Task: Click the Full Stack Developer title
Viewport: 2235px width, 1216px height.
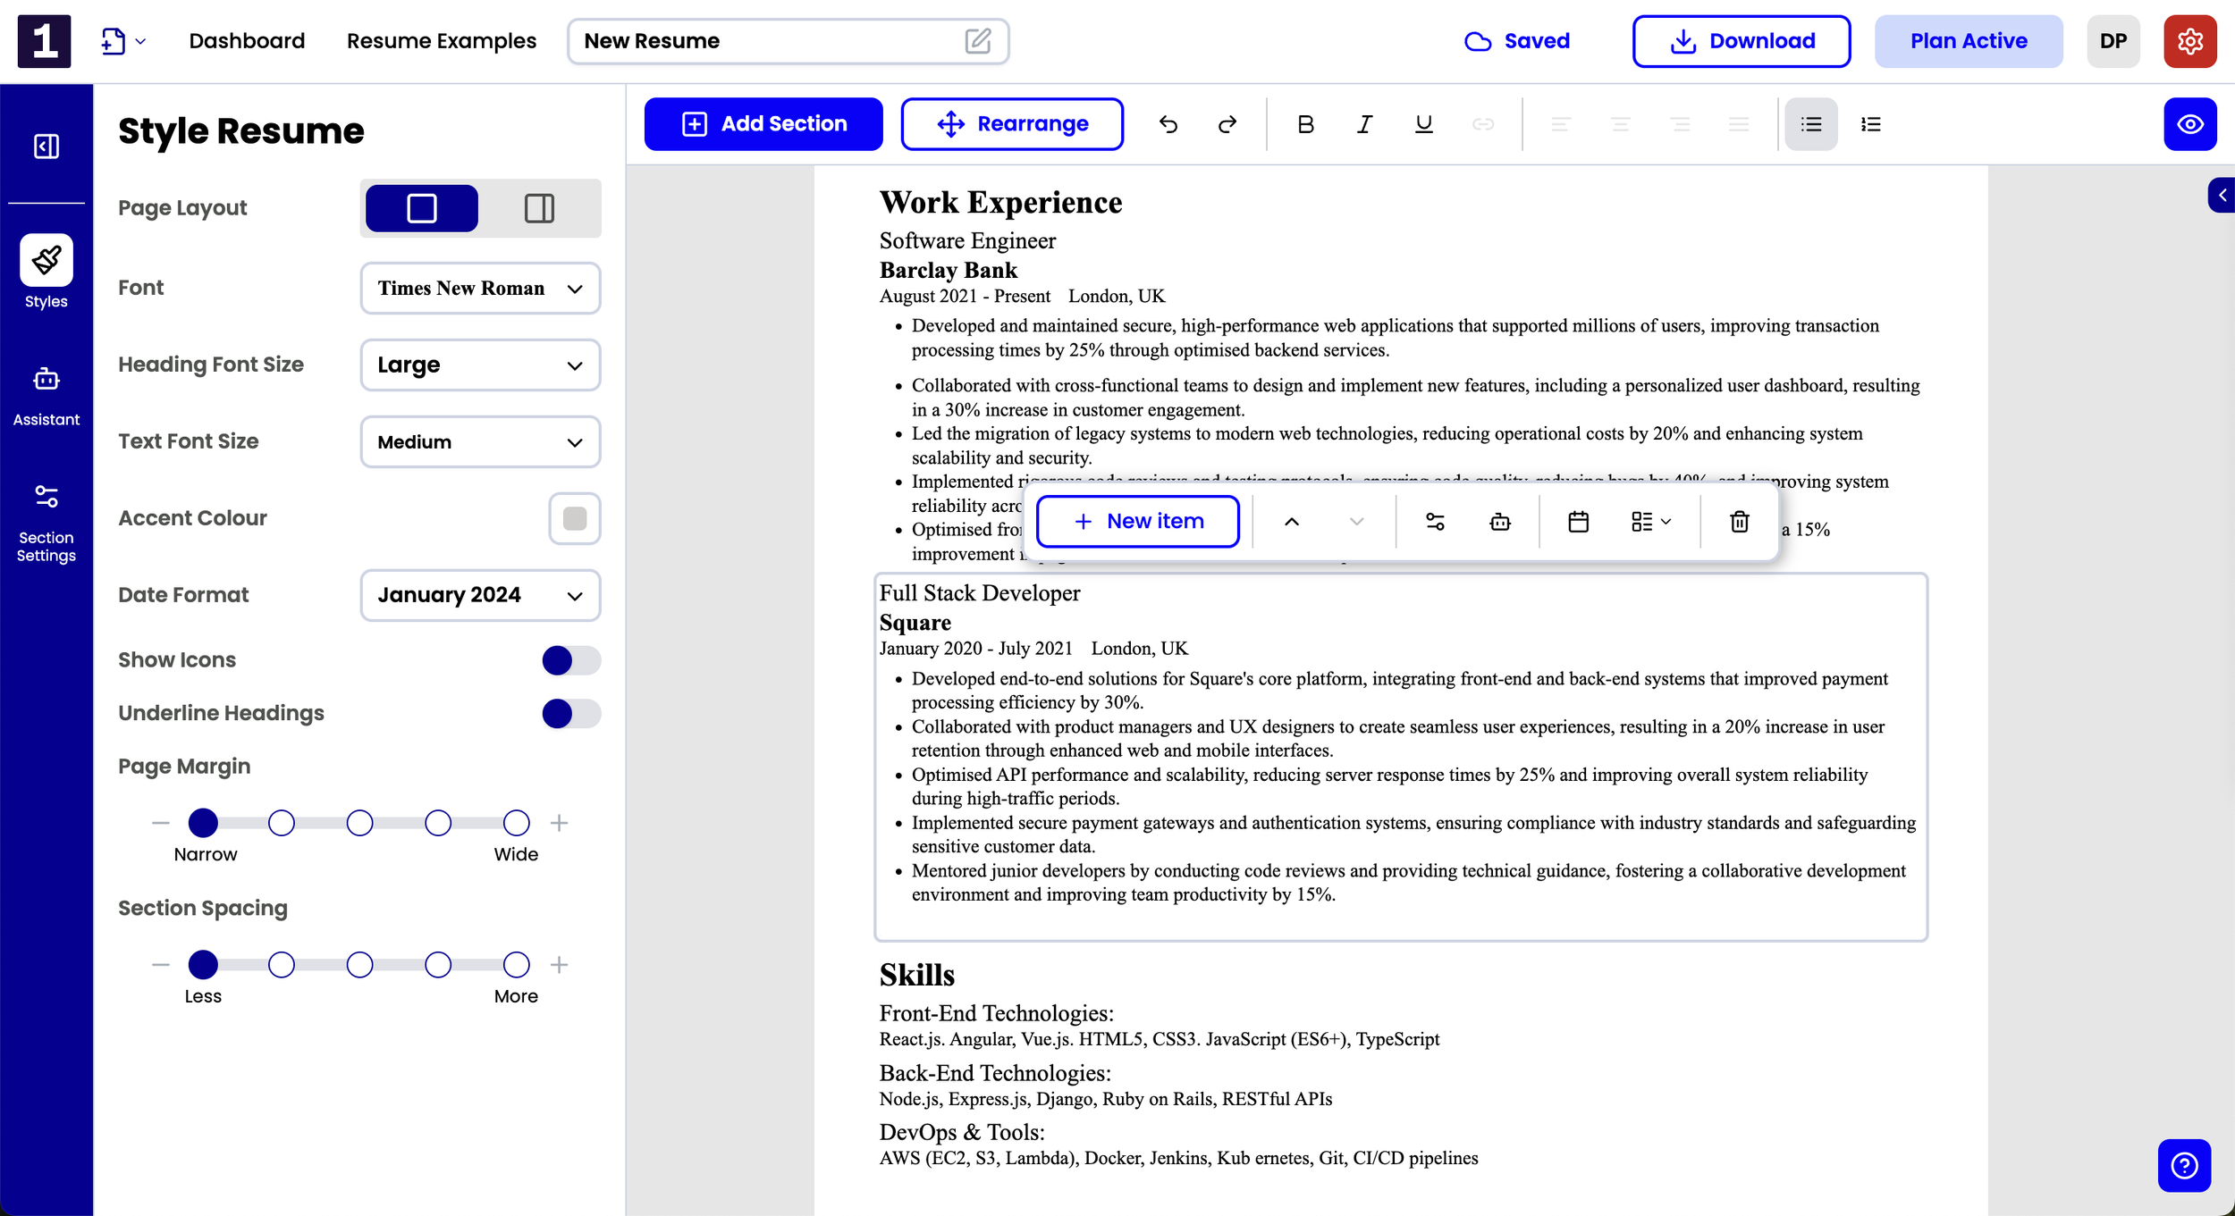Action: tap(980, 593)
